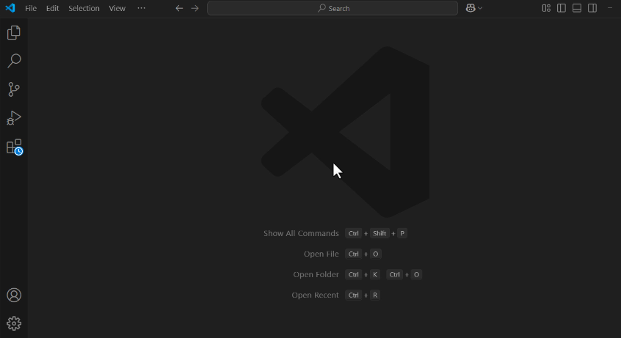
Task: Toggle the bottom panel
Action: 577,8
